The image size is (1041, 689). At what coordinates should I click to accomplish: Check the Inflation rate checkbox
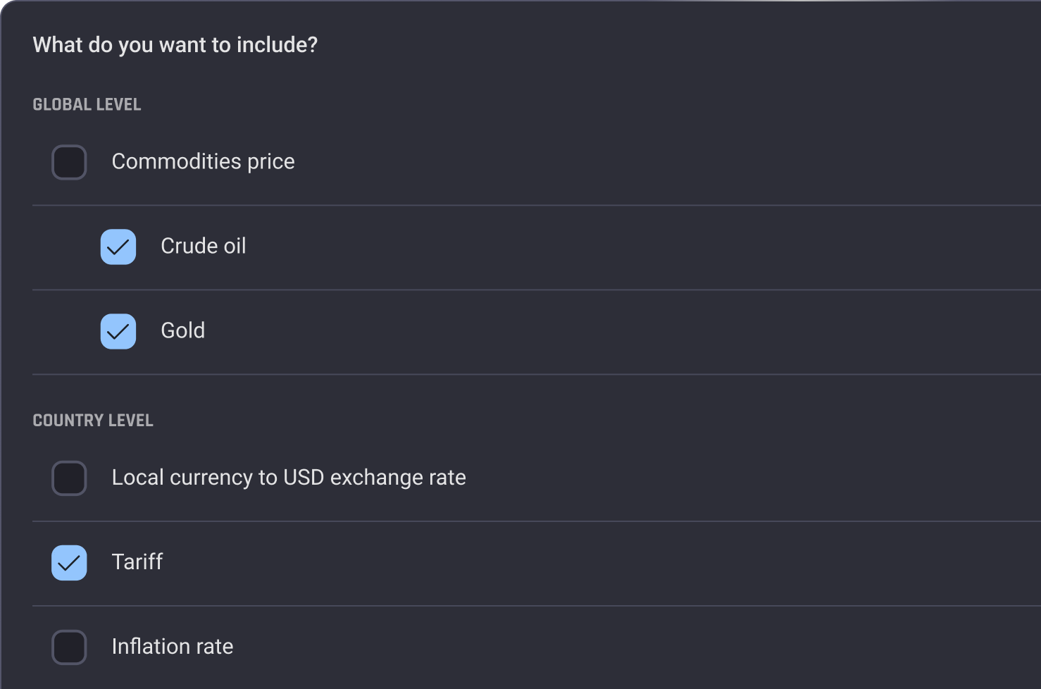[69, 647]
